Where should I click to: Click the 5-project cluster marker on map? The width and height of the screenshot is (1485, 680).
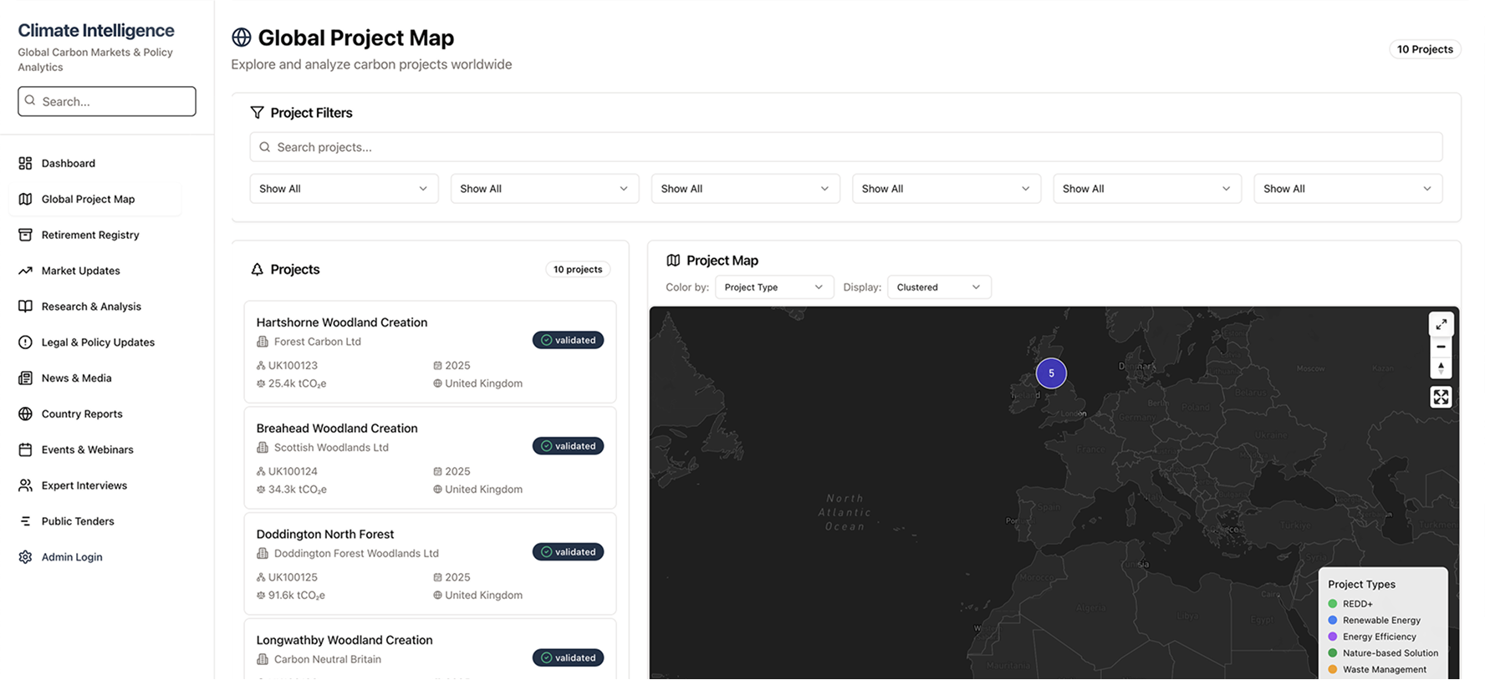[1051, 373]
